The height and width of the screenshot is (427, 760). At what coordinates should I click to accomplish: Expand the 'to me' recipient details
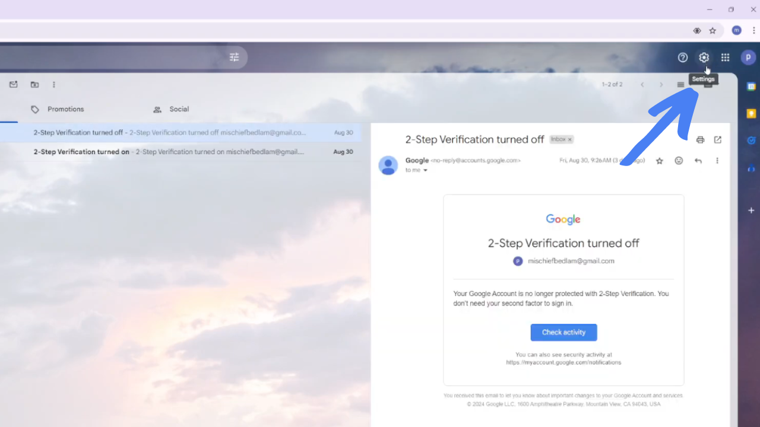click(x=425, y=170)
